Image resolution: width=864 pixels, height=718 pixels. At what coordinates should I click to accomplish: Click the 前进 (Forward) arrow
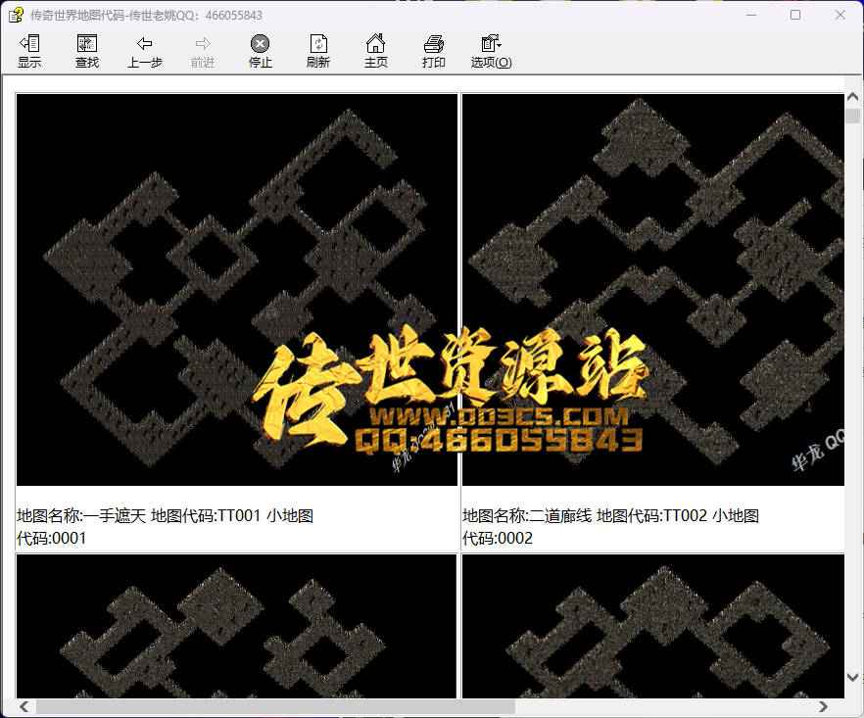click(203, 51)
